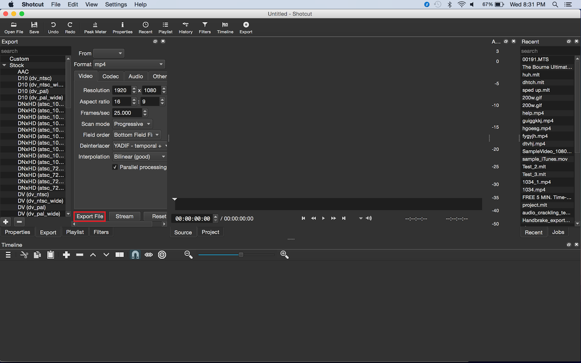Image resolution: width=581 pixels, height=363 pixels.
Task: Open the Settings menu
Action: point(116,5)
